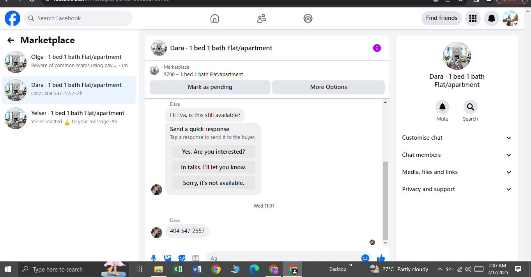Launch Word from taskbar

click(196, 269)
